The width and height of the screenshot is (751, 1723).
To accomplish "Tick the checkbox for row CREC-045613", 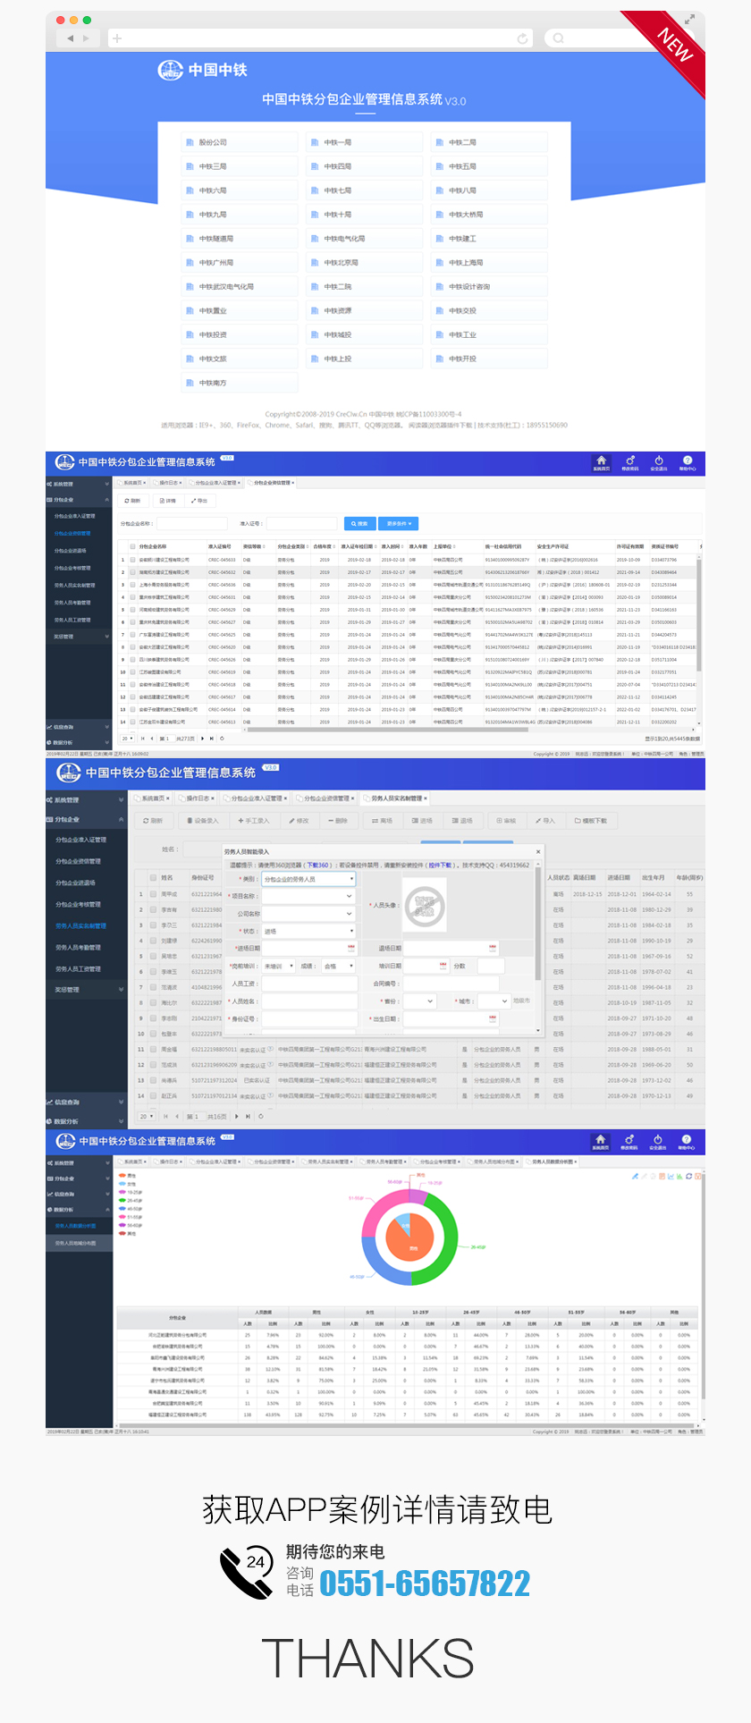I will [x=132, y=722].
